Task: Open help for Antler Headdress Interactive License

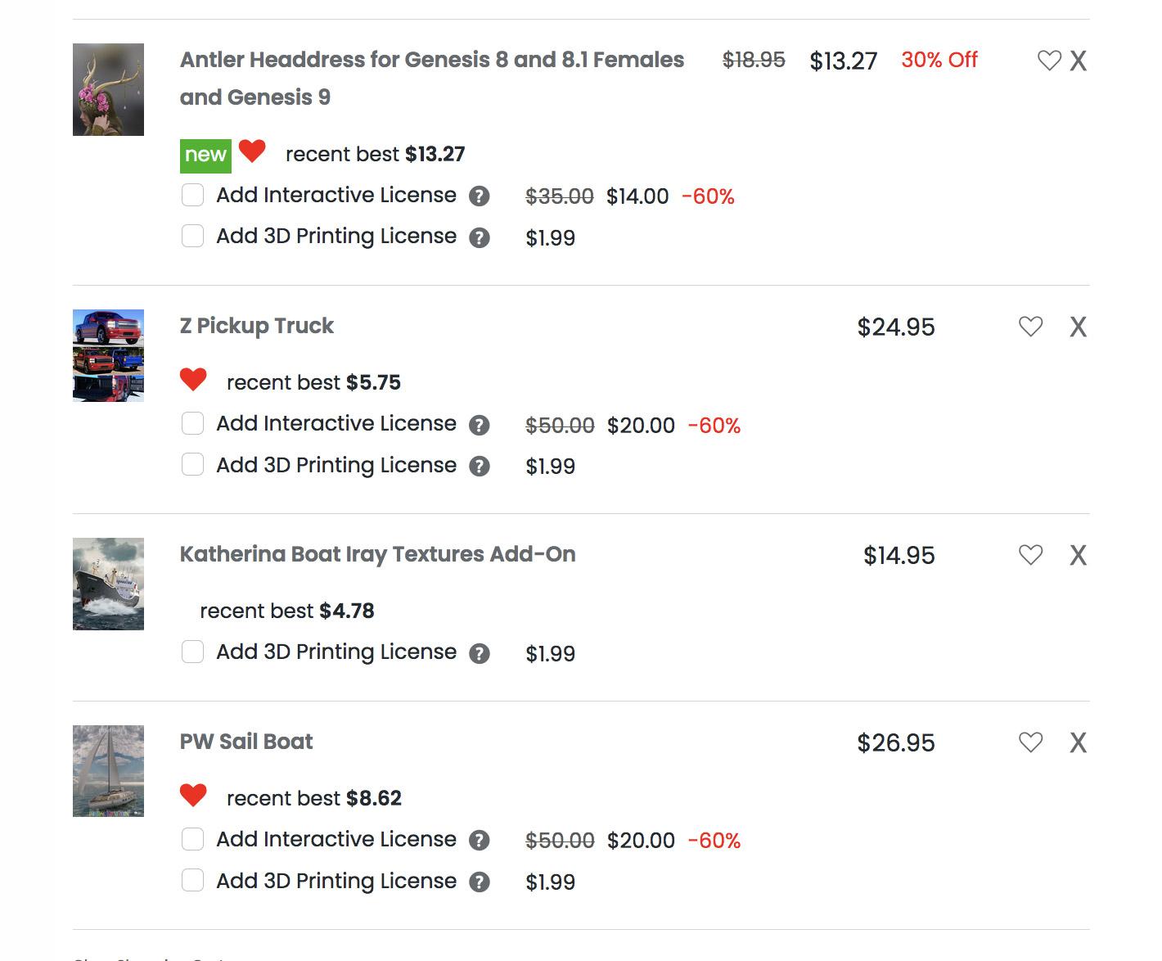Action: 480,196
